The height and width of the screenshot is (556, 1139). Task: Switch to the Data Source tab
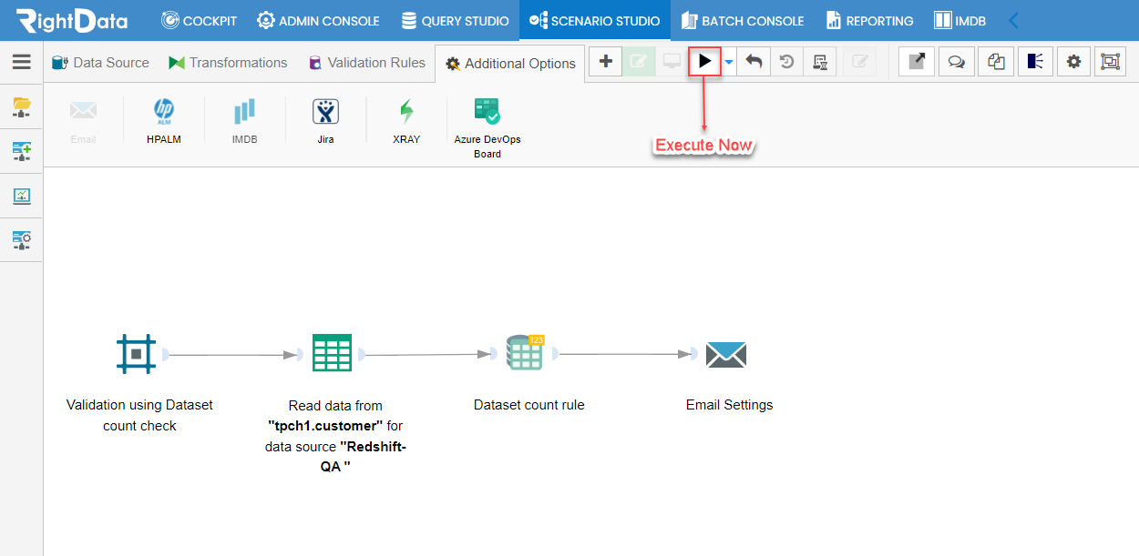(x=100, y=62)
